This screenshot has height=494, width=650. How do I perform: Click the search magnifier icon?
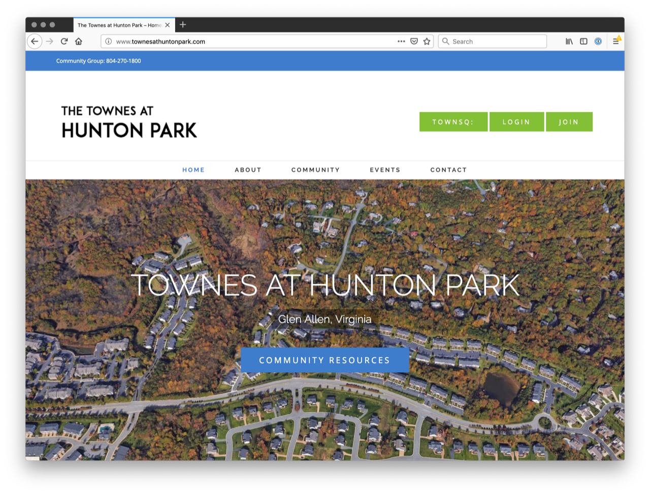445,42
